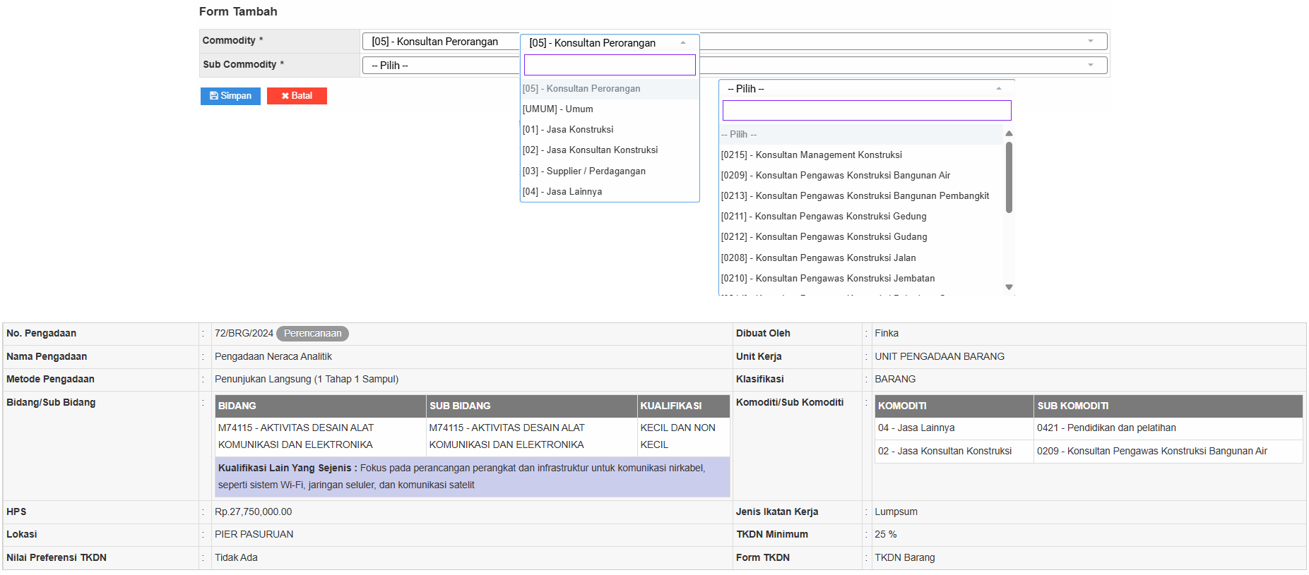
Task: Pick [0208] Konsultan Pengawas Konstruksi Jalan
Action: (x=818, y=258)
